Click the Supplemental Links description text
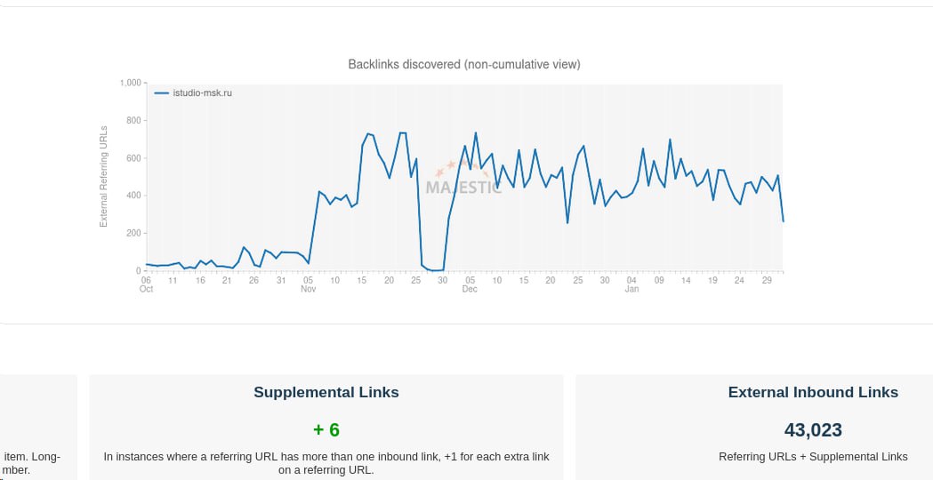The width and height of the screenshot is (933, 480). [326, 463]
